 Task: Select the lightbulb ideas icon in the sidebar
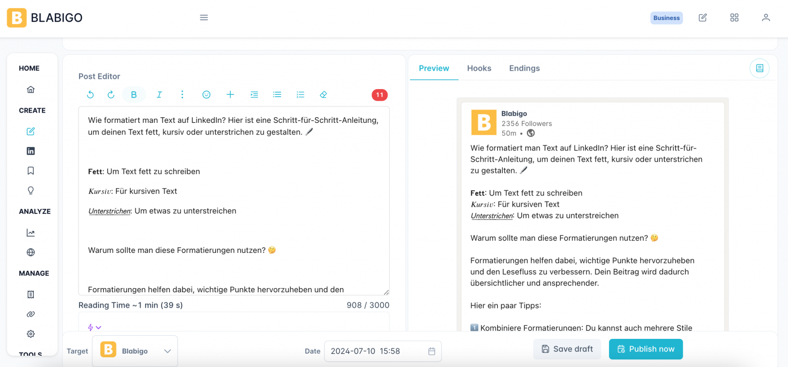click(31, 190)
